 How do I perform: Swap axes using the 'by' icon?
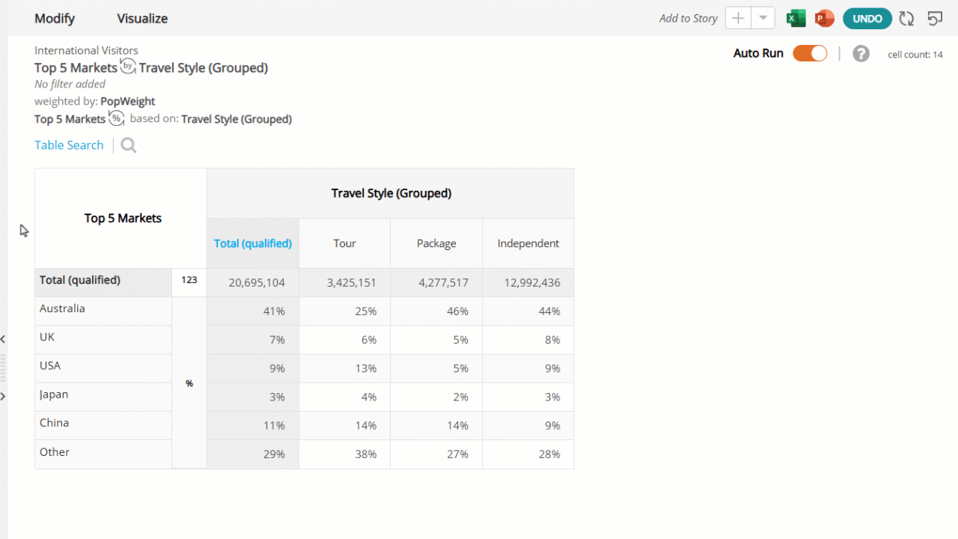128,66
